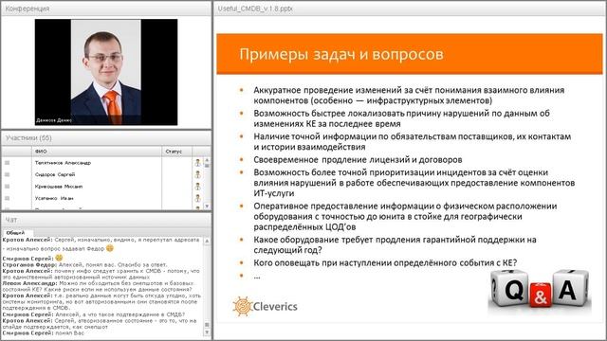Click bullet 'Кого оповещать при наступлении'

click(x=385, y=263)
